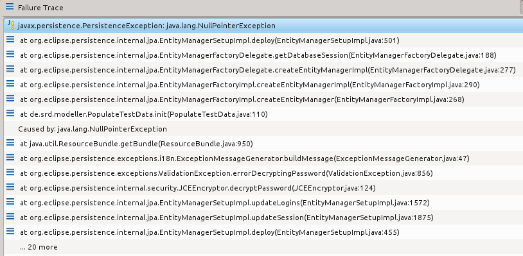Click stack icon beside JCEEncryptor.decryptPassword entry
Viewport: 523px width, 256px height.
pyautogui.click(x=10, y=187)
